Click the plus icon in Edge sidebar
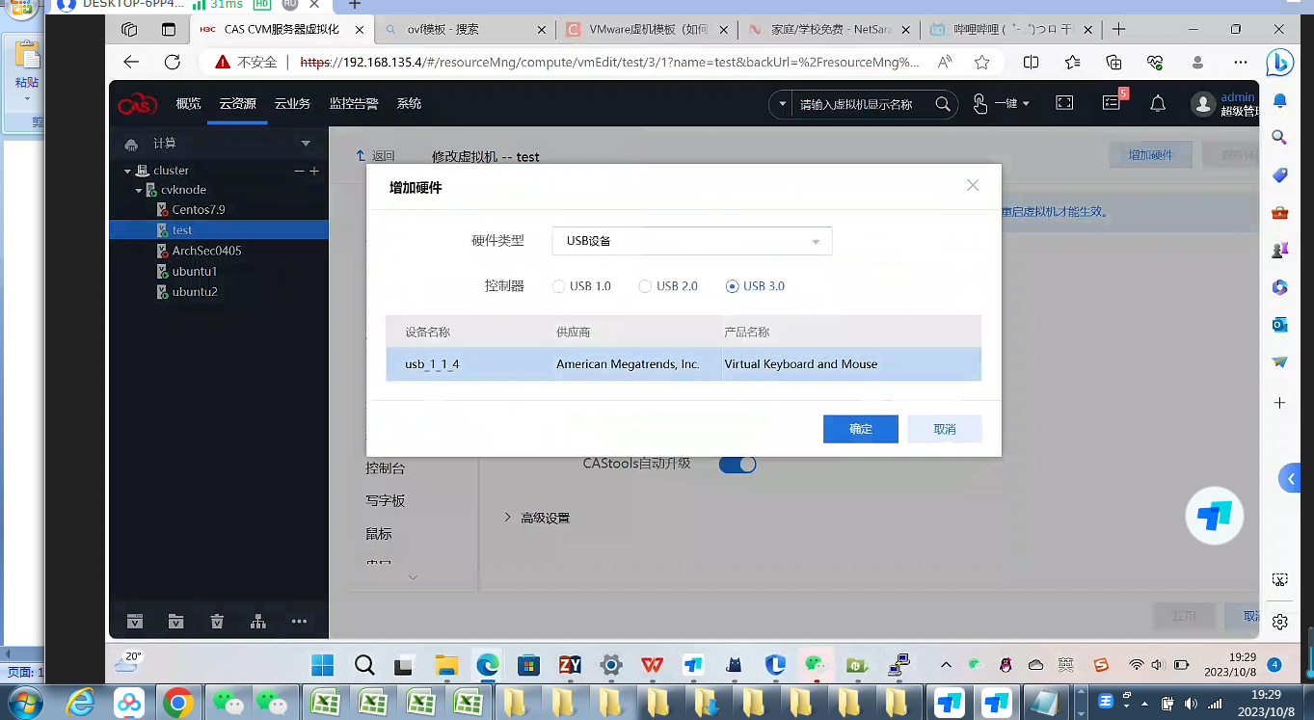The width and height of the screenshot is (1314, 720). (1279, 402)
